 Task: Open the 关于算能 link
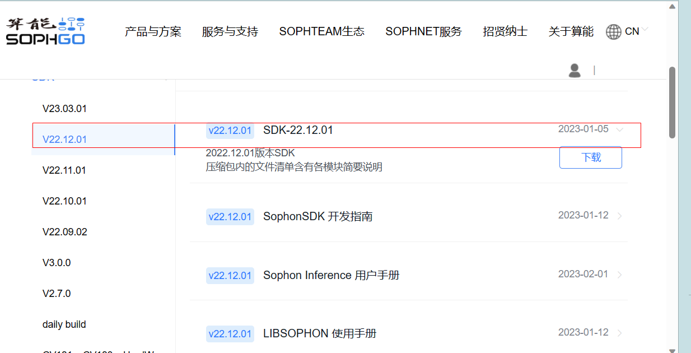coord(571,32)
